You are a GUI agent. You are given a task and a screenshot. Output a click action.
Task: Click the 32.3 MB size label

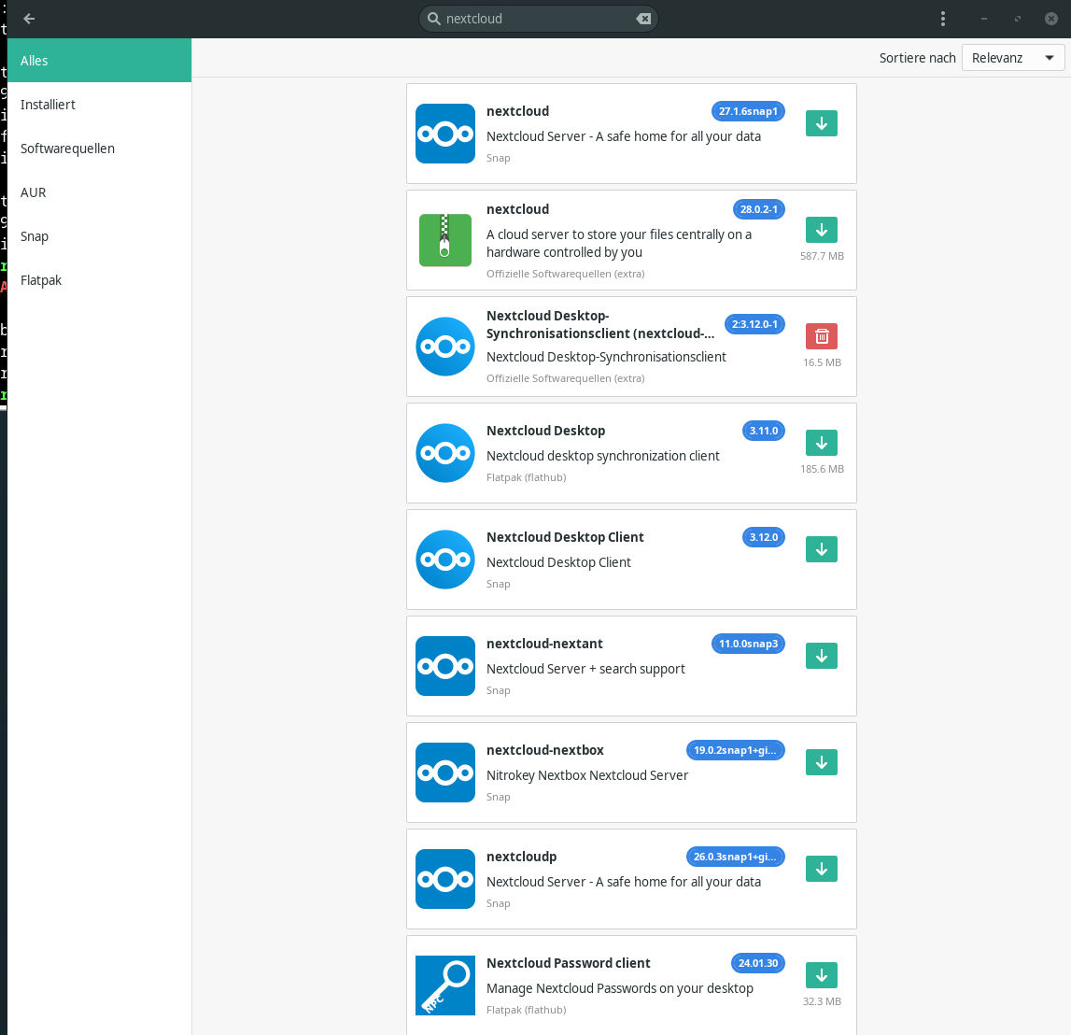822,1001
